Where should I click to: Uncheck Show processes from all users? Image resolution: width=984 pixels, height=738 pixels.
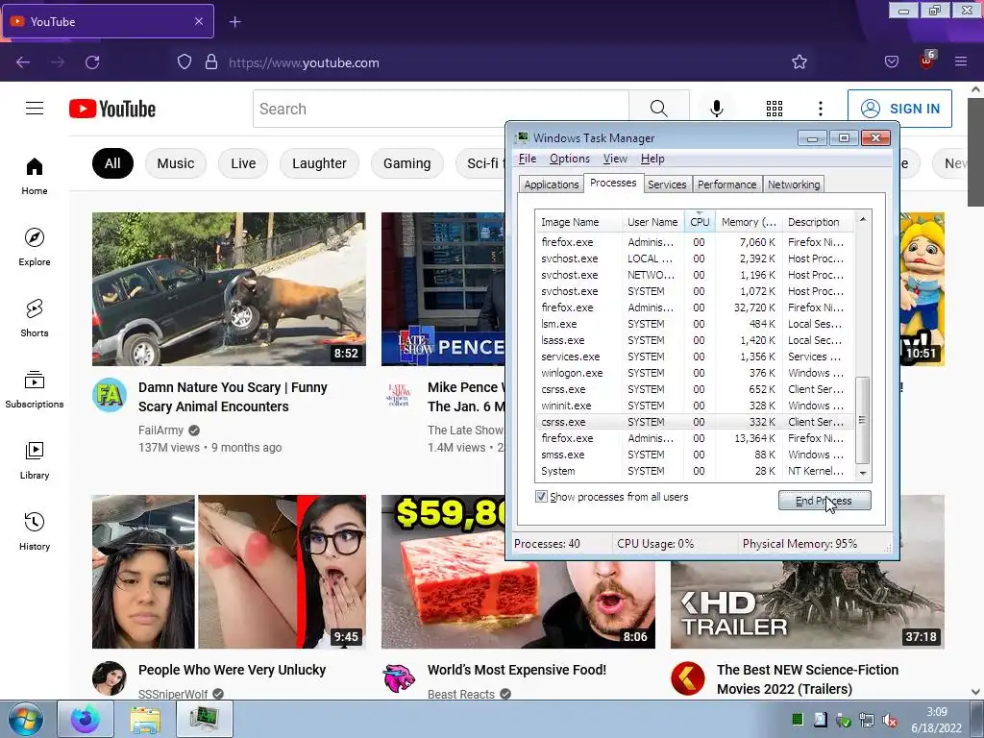click(x=541, y=497)
